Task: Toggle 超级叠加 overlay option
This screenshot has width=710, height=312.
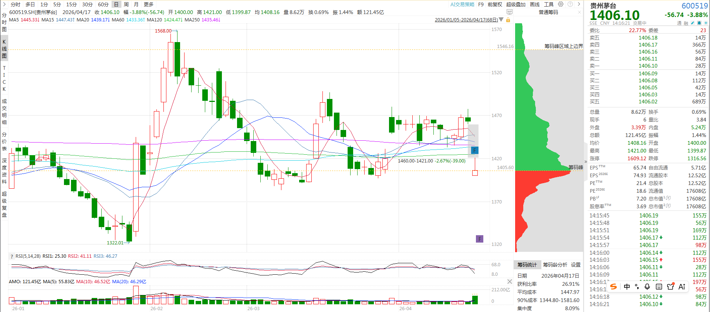Action: 515,4
